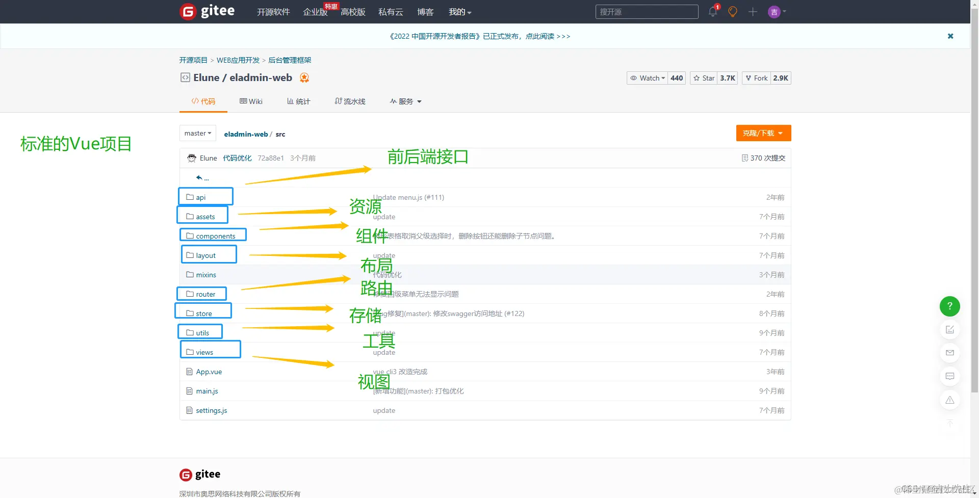The image size is (979, 498).
Task: Click the 2022 开源开发者报告 announcement link
Action: [479, 36]
